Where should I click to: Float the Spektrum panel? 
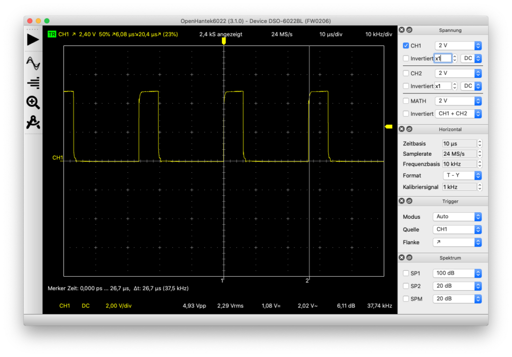coord(409,258)
